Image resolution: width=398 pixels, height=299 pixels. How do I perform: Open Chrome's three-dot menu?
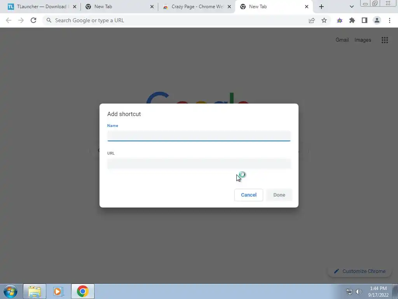(389, 20)
